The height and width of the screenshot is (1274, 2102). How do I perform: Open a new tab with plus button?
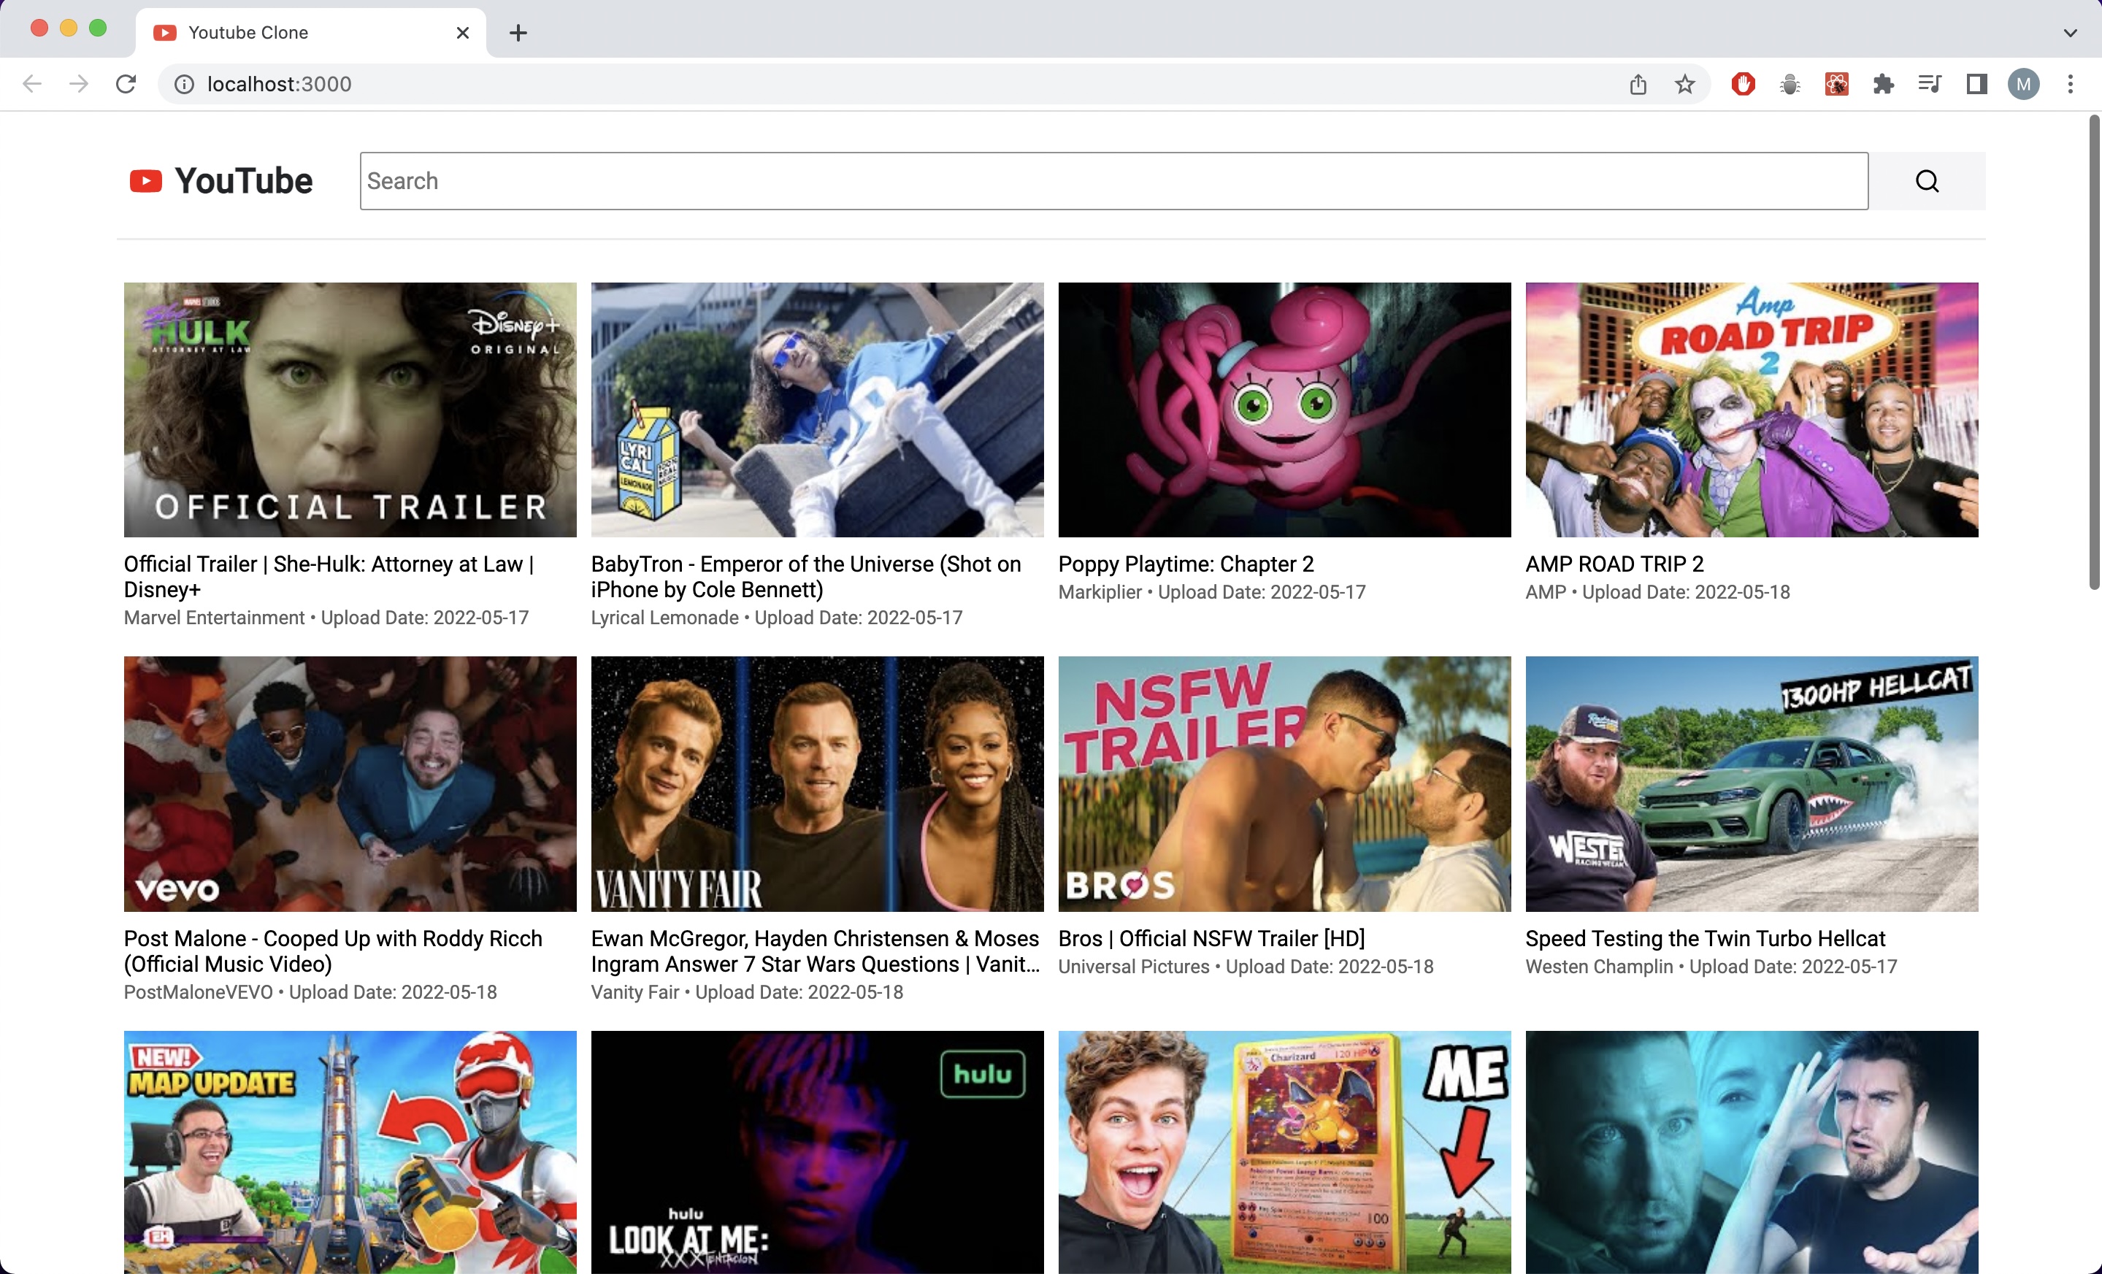(518, 32)
